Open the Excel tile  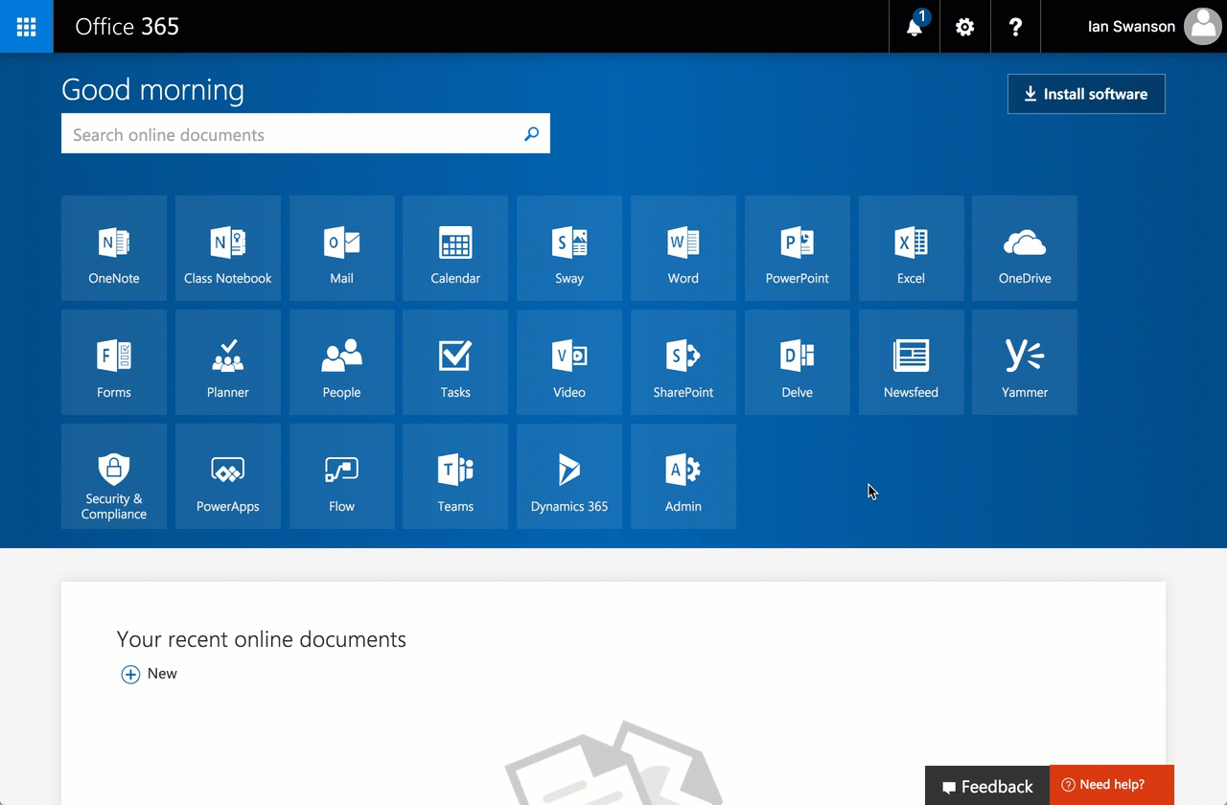912,248
